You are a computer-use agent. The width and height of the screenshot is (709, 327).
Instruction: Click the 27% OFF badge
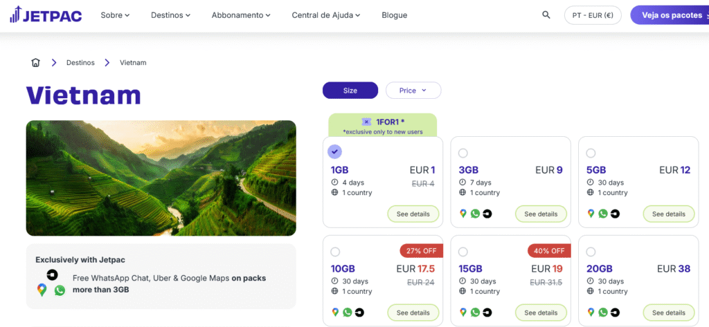coord(422,251)
